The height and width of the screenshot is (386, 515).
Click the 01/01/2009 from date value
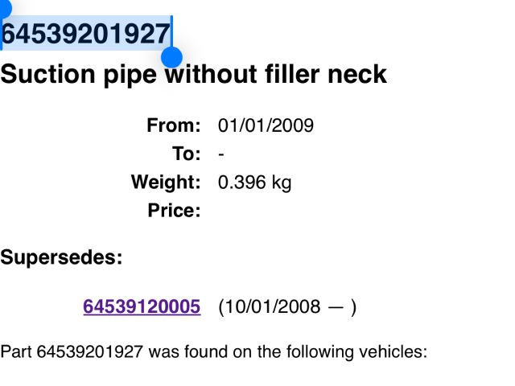click(266, 125)
